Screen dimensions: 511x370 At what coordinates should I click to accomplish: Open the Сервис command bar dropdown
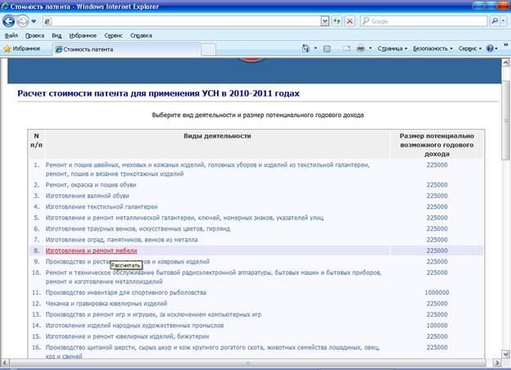coord(469,49)
